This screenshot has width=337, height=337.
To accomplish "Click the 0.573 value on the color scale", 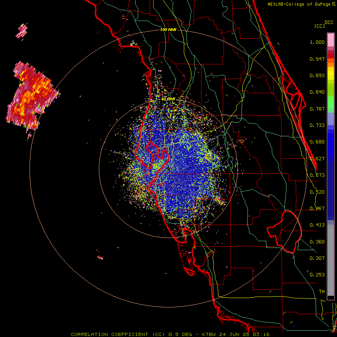I will click(317, 175).
